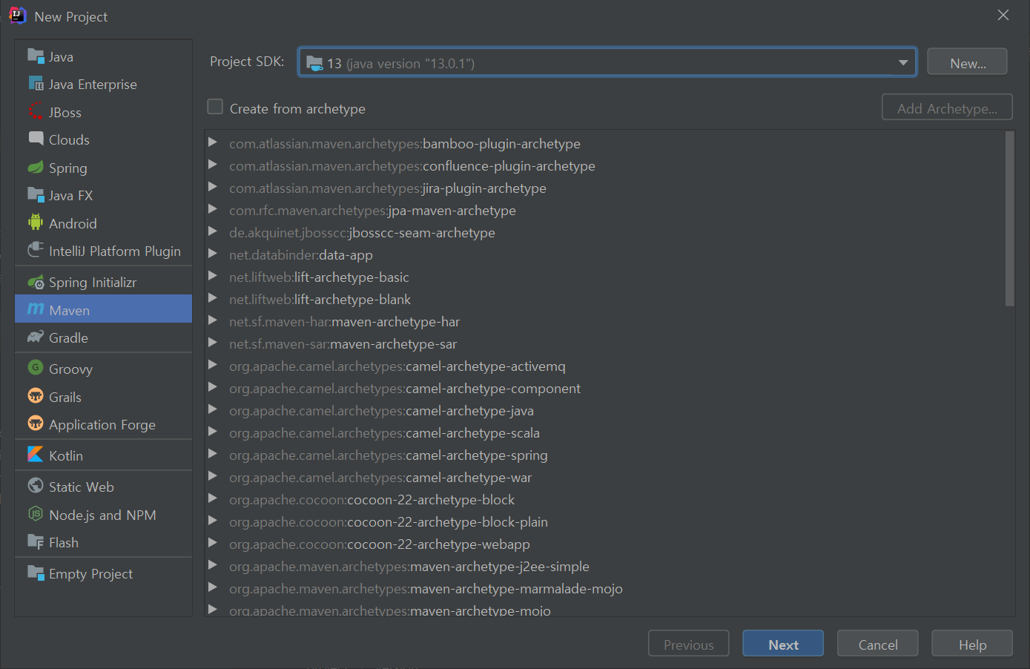This screenshot has width=1030, height=669.
Task: Select the camel-archetype-scala row
Action: pyautogui.click(x=604, y=432)
